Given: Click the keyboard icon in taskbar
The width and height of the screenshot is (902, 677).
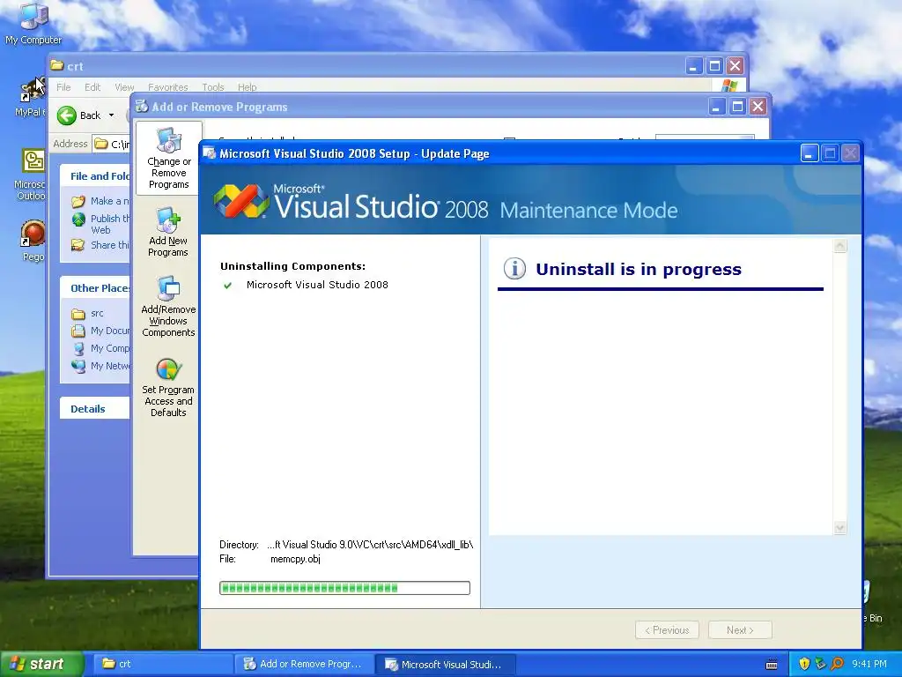Looking at the screenshot, I should click(772, 665).
